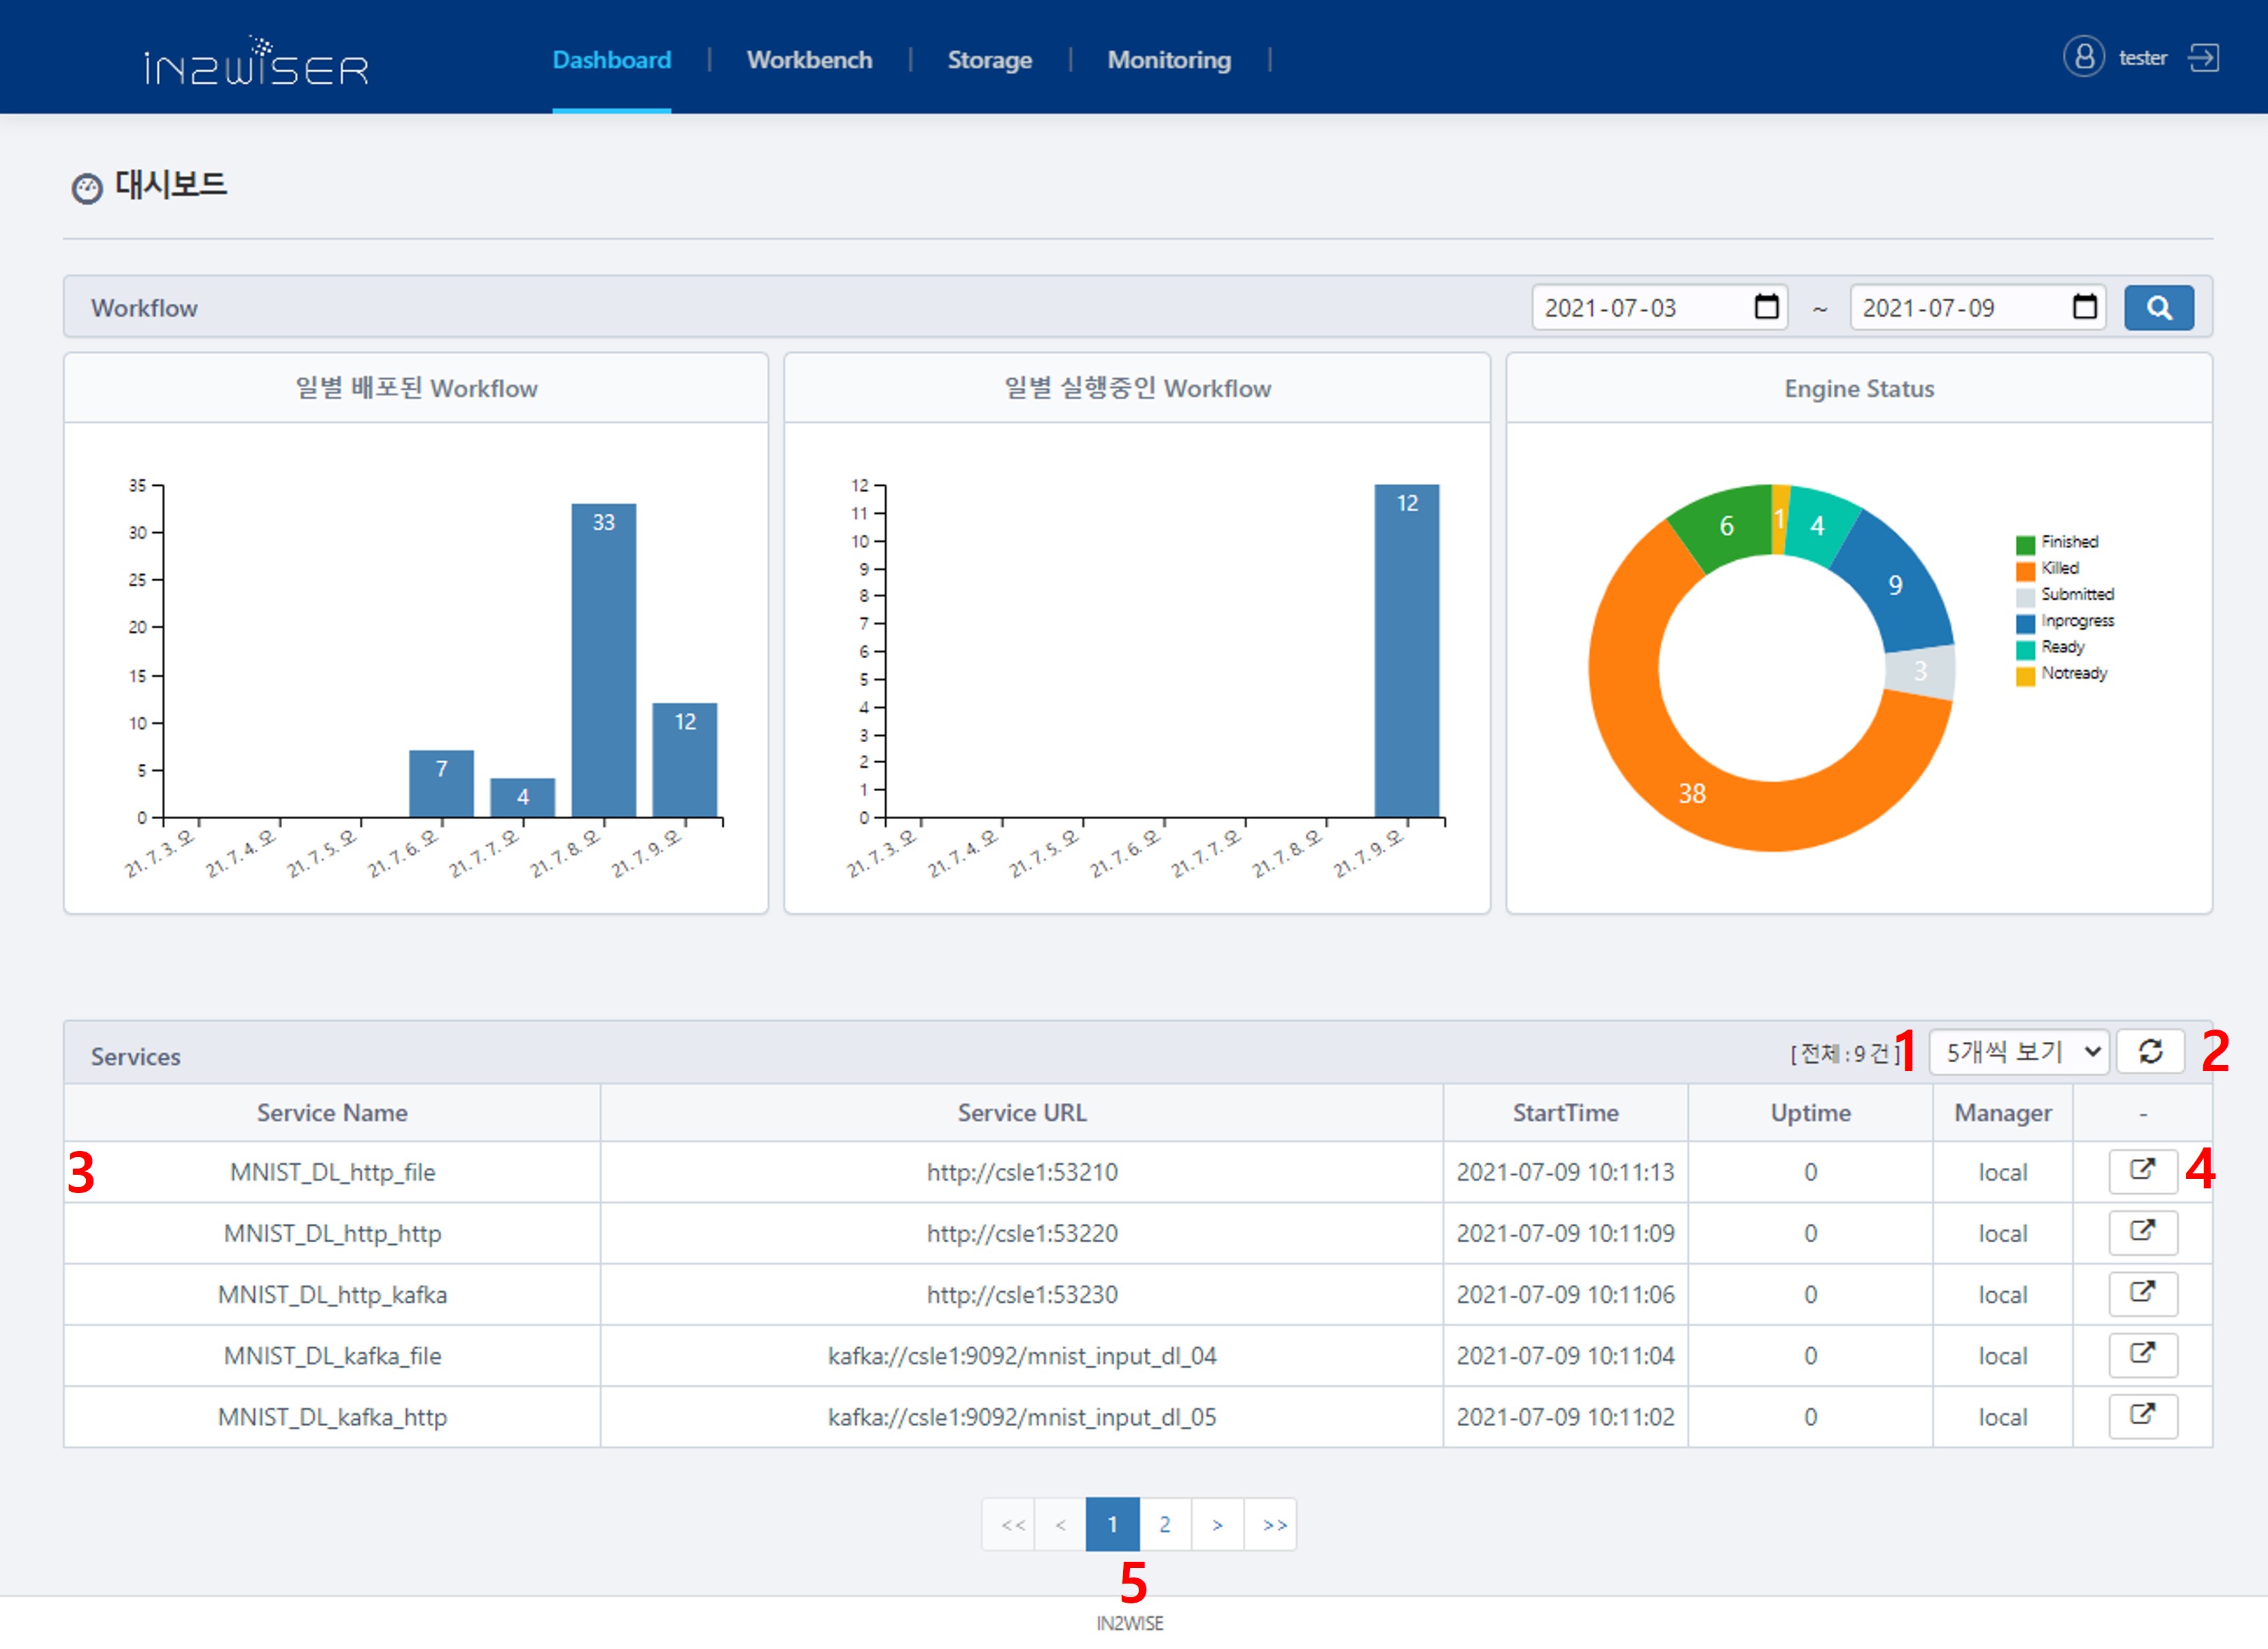This screenshot has width=2268, height=1649.
Task: Go to page 2 of services
Action: tap(1164, 1524)
